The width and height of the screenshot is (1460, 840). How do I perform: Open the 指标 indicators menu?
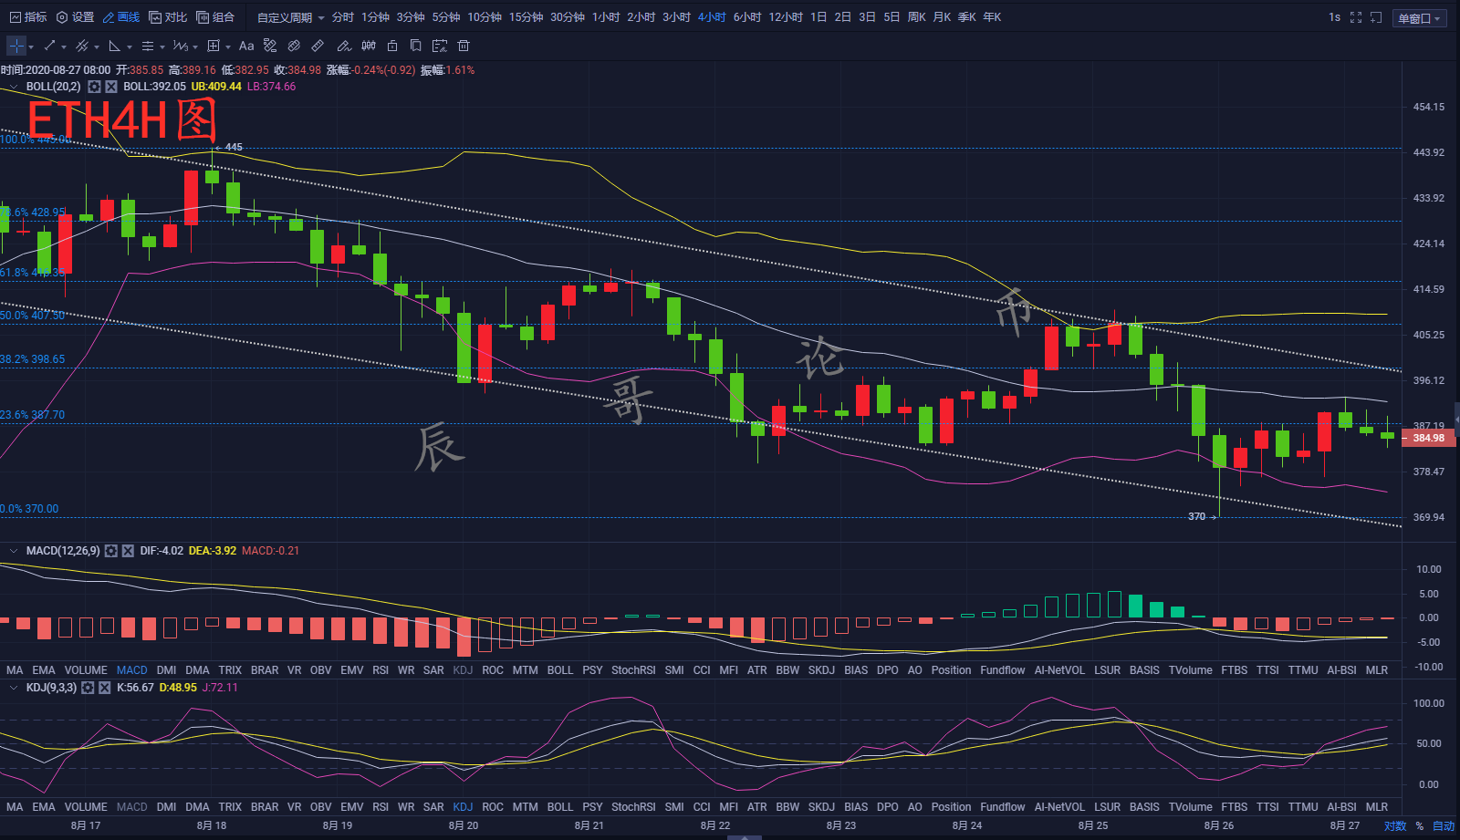(x=28, y=17)
